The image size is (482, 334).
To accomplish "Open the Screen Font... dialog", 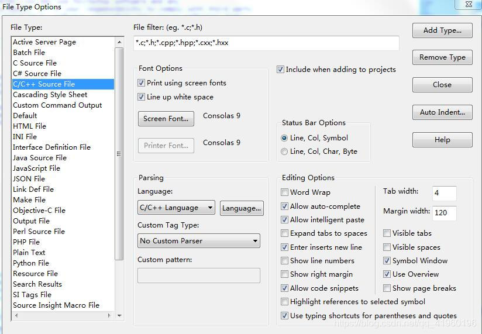I will (x=166, y=119).
